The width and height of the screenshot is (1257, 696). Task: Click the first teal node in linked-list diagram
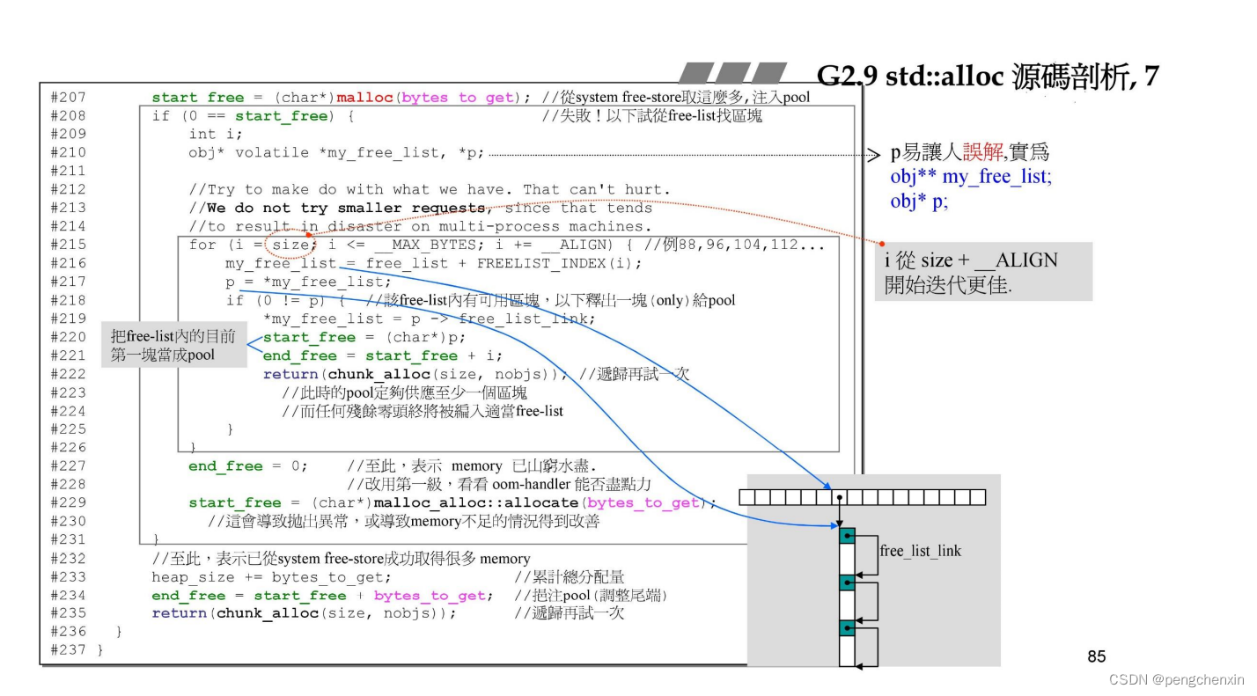[x=847, y=535]
